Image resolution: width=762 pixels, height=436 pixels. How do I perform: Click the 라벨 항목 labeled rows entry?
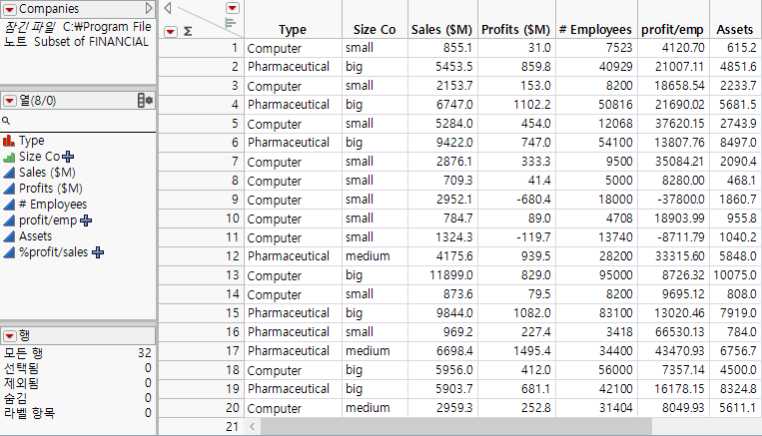point(78,413)
